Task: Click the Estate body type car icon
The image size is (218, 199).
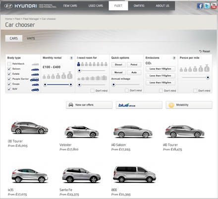Action: click(x=35, y=75)
